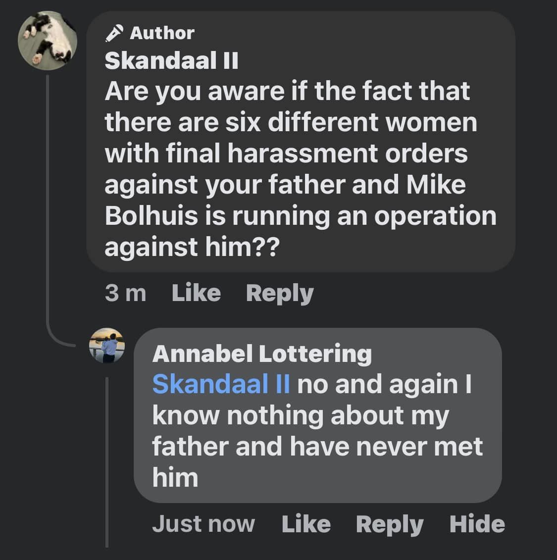Click the blue Skandaal II mention
557x560 pixels.
pos(221,384)
